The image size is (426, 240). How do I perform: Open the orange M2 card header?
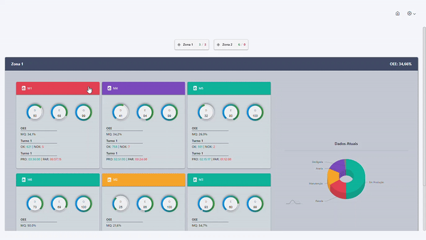coord(143,180)
